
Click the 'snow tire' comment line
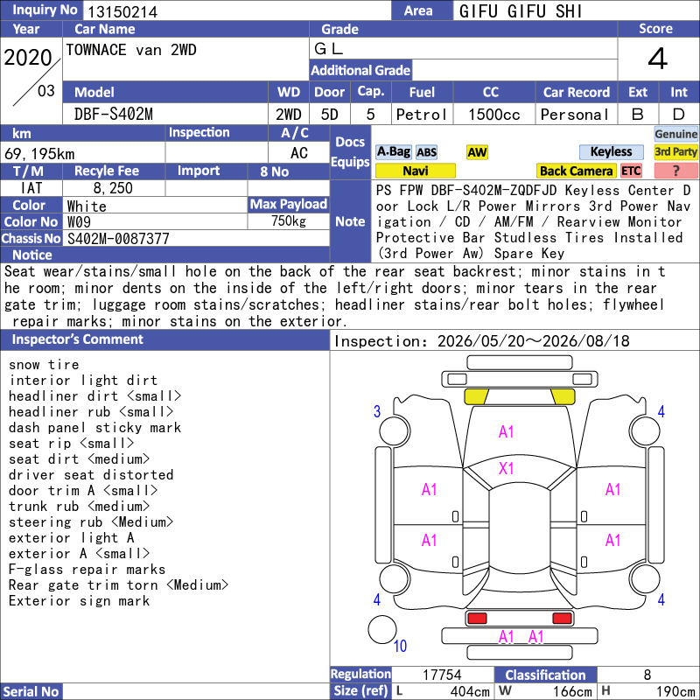tap(44, 365)
